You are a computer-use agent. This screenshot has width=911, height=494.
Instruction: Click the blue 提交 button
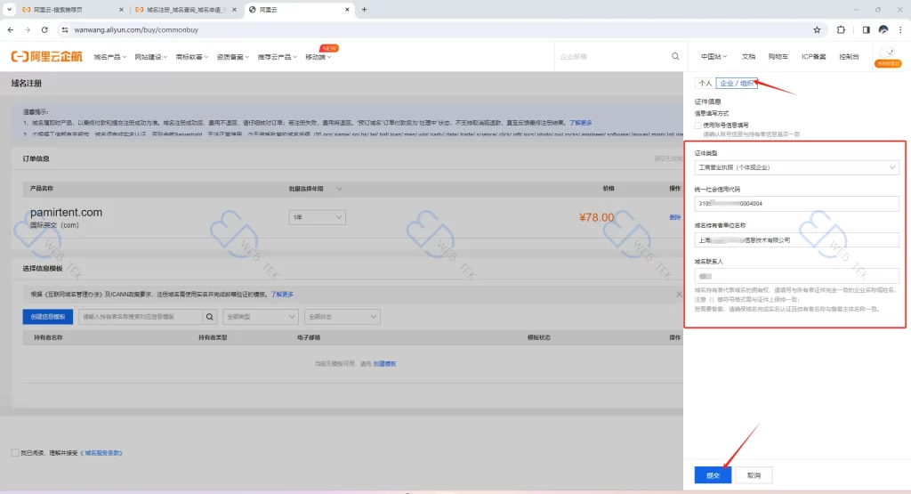(713, 474)
